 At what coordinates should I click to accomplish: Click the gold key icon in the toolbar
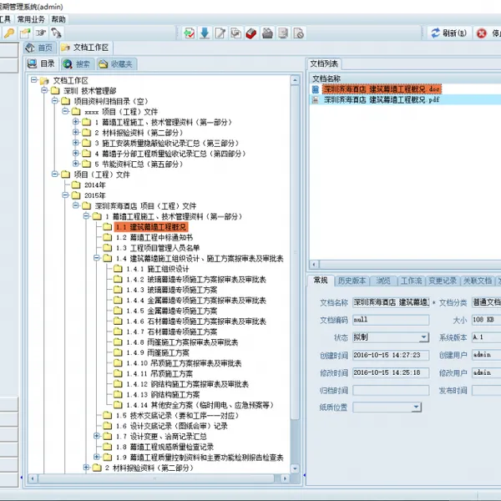9,33
